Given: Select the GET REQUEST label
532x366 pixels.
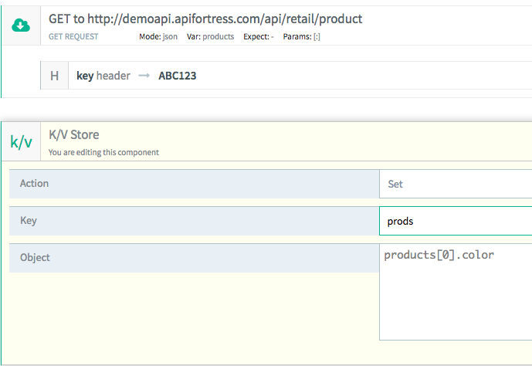Looking at the screenshot, I should point(74,36).
